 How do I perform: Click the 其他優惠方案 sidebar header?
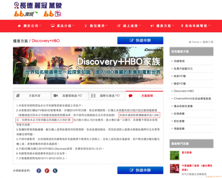coord(191,51)
